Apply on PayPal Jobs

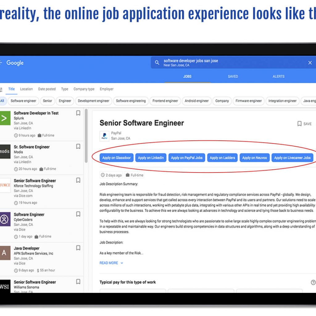187,158
